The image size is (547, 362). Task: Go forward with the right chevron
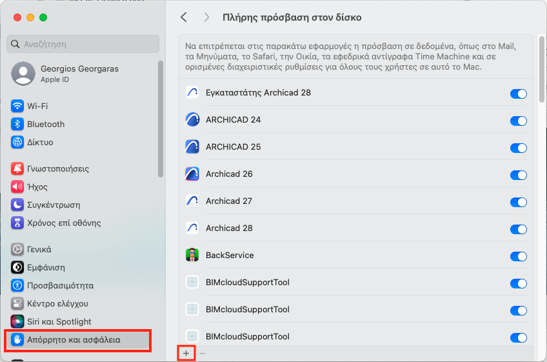click(x=206, y=17)
